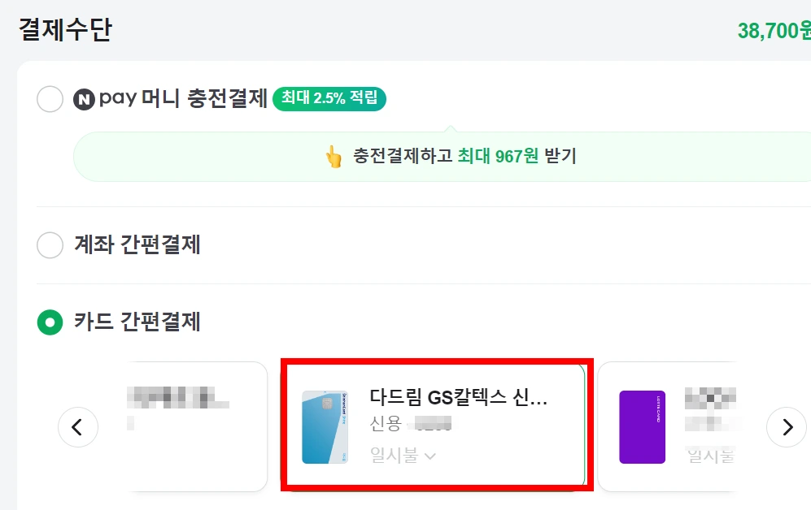Select the purple Lotte Card image
This screenshot has height=510, width=811.
642,426
